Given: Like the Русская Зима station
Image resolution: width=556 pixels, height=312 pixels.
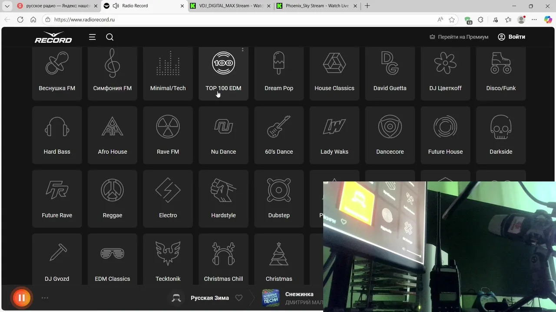Looking at the screenshot, I should point(238,298).
